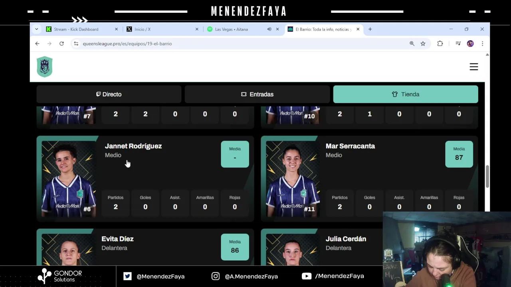Click the name Evita Díez
Image resolution: width=511 pixels, height=287 pixels.
coord(117,239)
